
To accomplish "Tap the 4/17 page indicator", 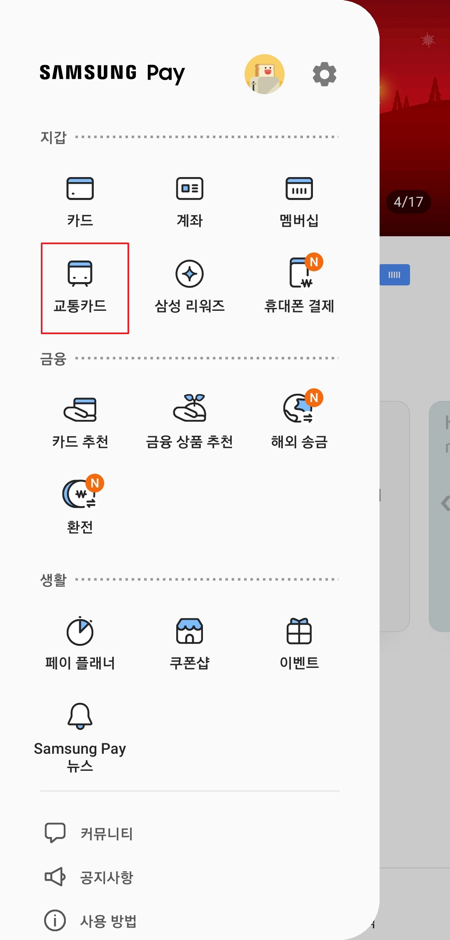I will coord(408,202).
